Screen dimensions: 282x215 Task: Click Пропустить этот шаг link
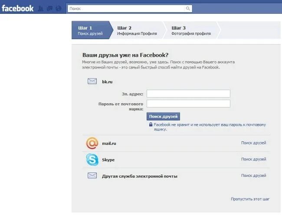pyautogui.click(x=250, y=199)
